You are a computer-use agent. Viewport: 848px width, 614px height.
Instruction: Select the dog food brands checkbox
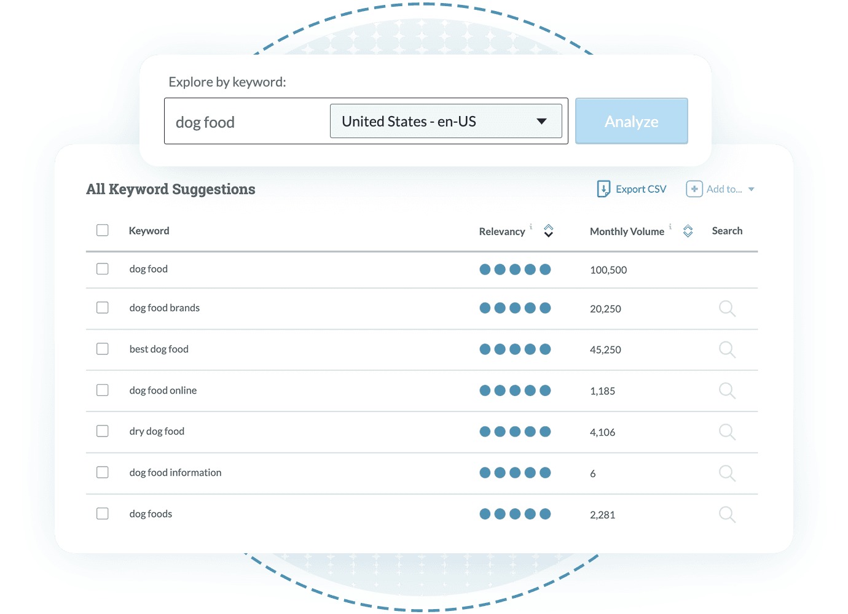(x=103, y=308)
